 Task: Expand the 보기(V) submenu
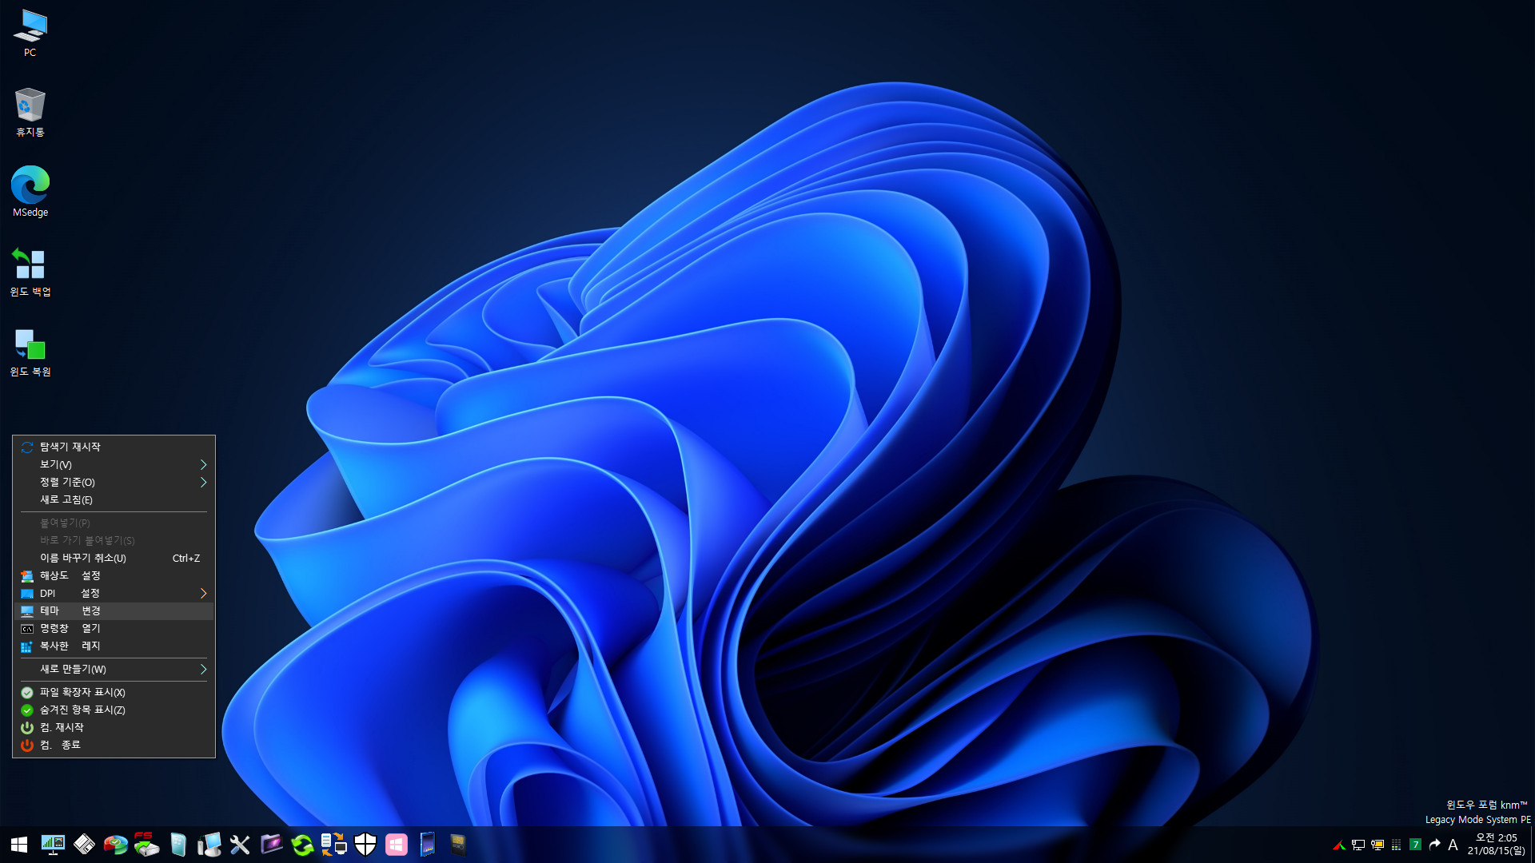tap(114, 464)
